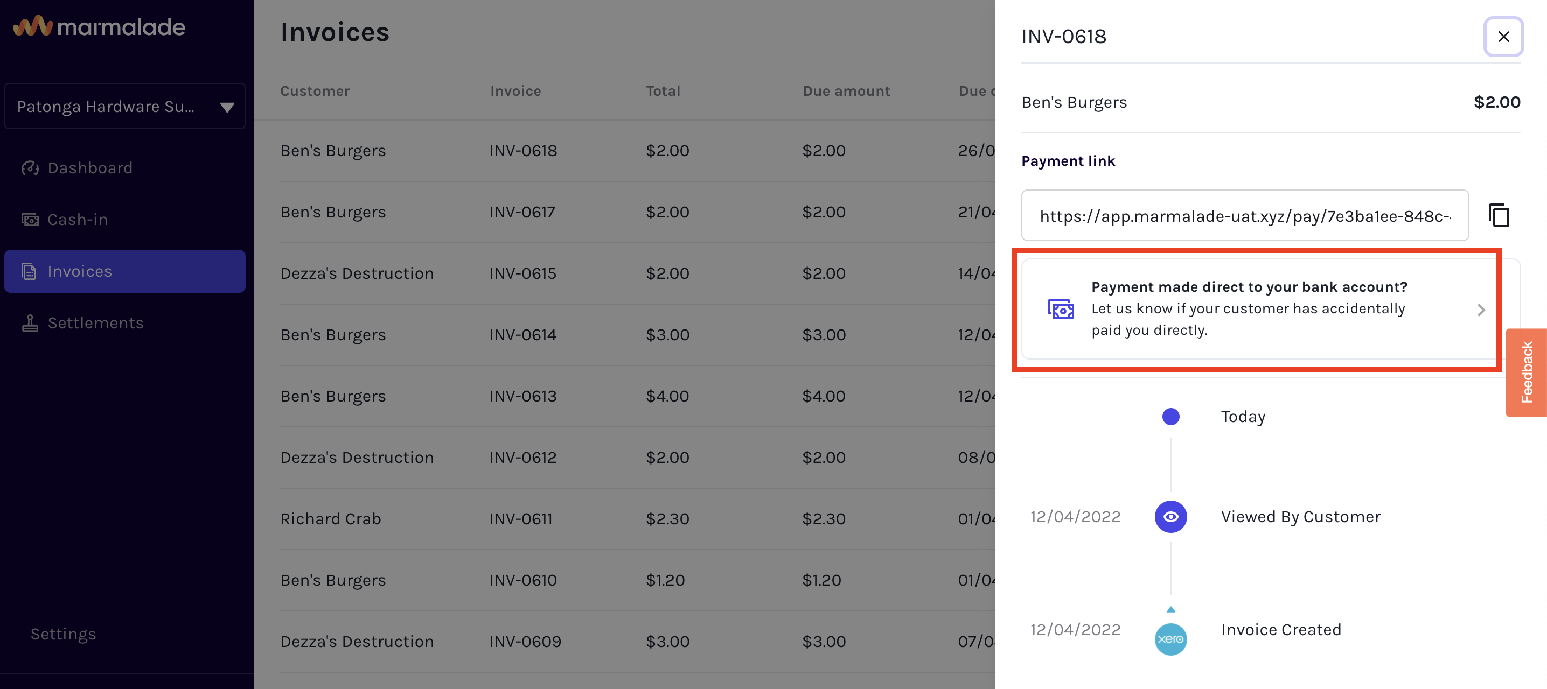Select invoice INV-0618 in table

coord(523,150)
